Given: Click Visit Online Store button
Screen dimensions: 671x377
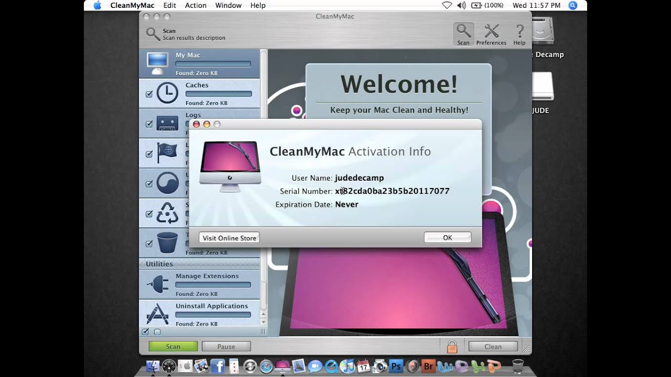Looking at the screenshot, I should [229, 238].
